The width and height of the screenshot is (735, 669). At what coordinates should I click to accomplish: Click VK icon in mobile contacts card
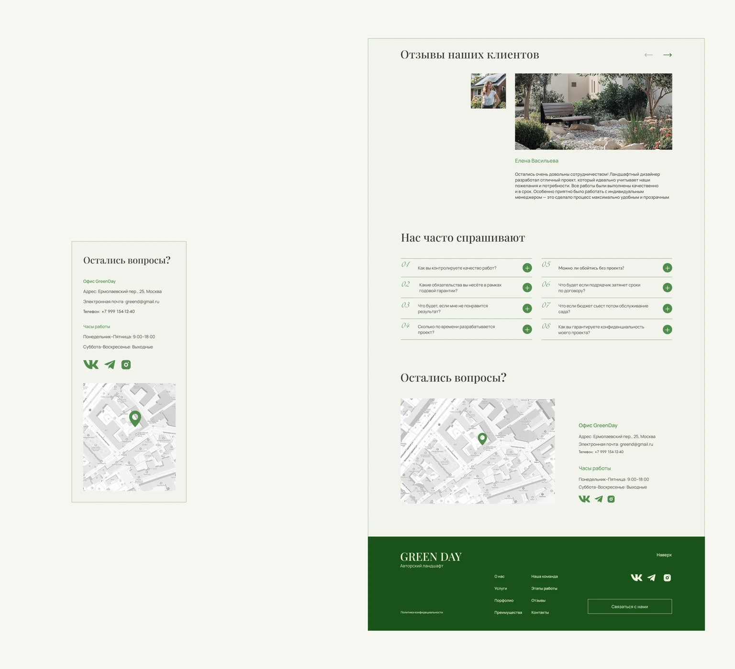[x=91, y=364]
